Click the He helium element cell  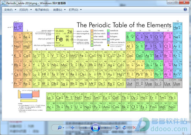coord(178,27)
